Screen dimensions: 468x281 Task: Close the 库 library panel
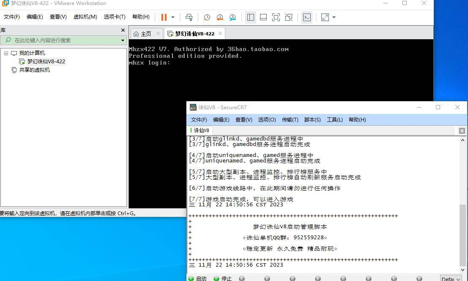pos(123,30)
